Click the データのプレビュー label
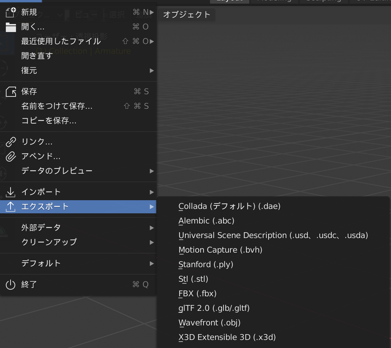 (x=57, y=171)
